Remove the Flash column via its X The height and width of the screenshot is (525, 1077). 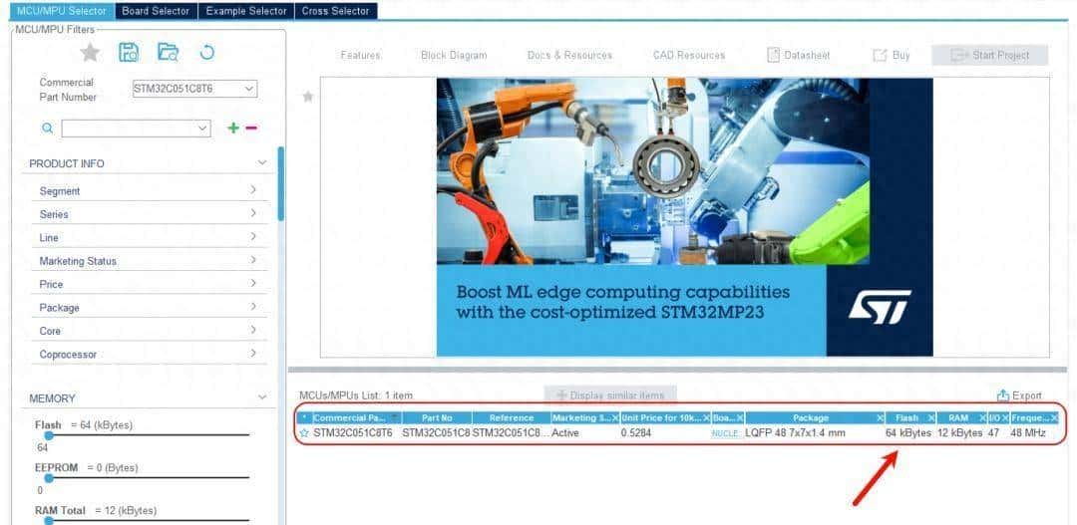point(931,418)
